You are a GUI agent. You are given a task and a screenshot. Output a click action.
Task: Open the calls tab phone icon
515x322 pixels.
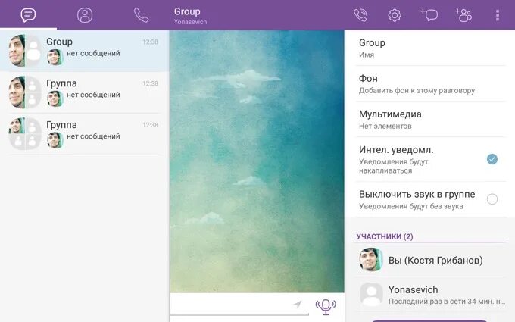[141, 15]
